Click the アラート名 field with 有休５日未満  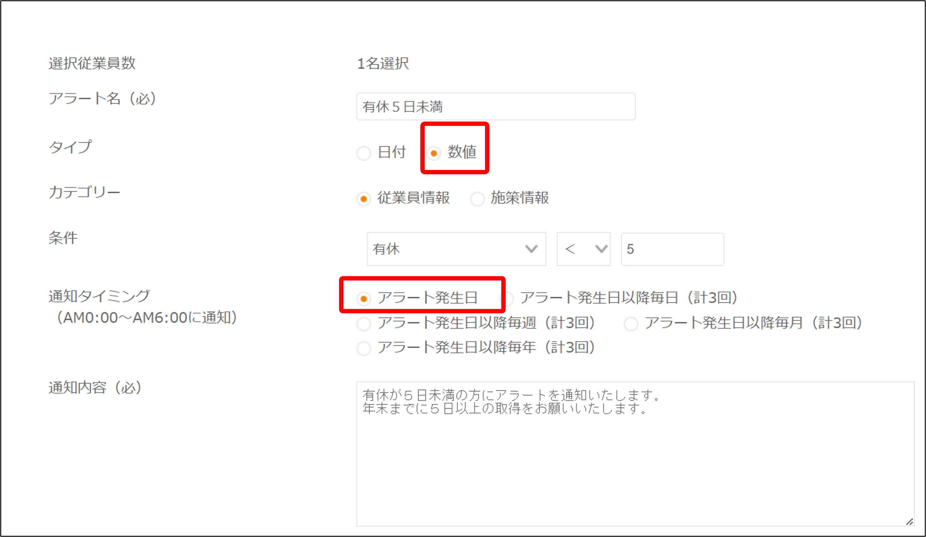496,107
